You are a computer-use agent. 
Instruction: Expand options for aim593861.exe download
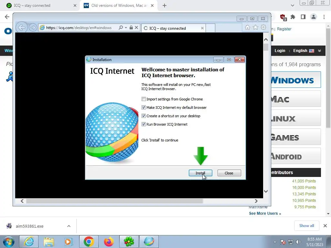(69, 226)
